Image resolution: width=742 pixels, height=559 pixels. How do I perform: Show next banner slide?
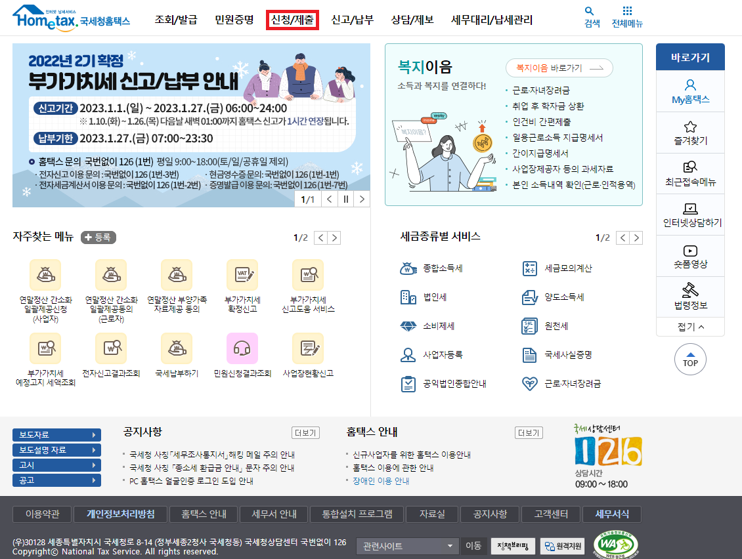pyautogui.click(x=362, y=199)
